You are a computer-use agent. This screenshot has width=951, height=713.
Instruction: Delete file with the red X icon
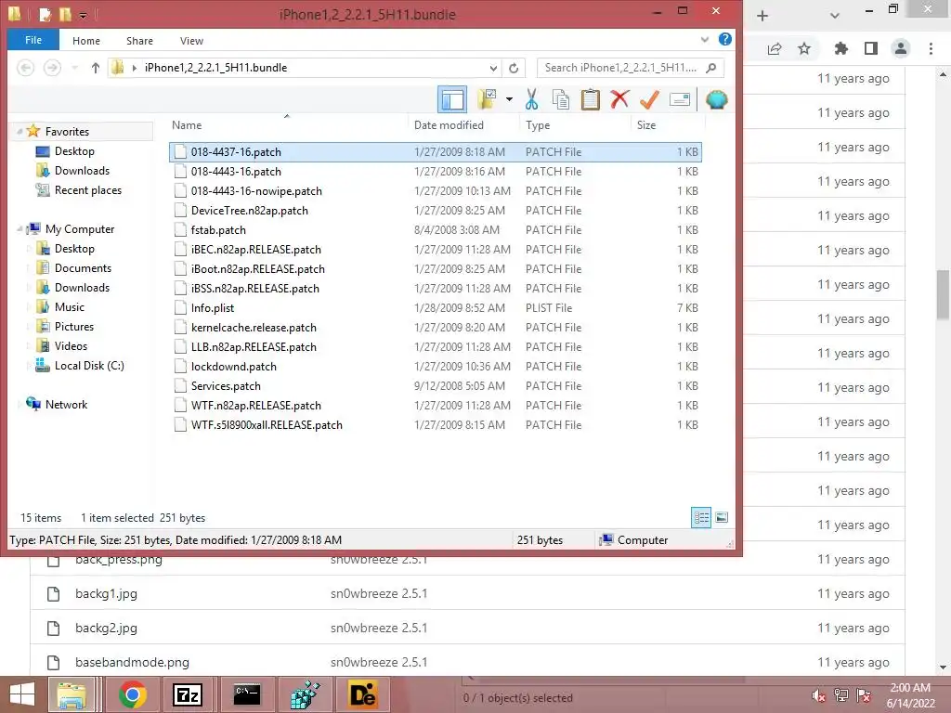619,99
